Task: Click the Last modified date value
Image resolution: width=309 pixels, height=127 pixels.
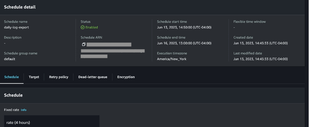Action: (260, 59)
